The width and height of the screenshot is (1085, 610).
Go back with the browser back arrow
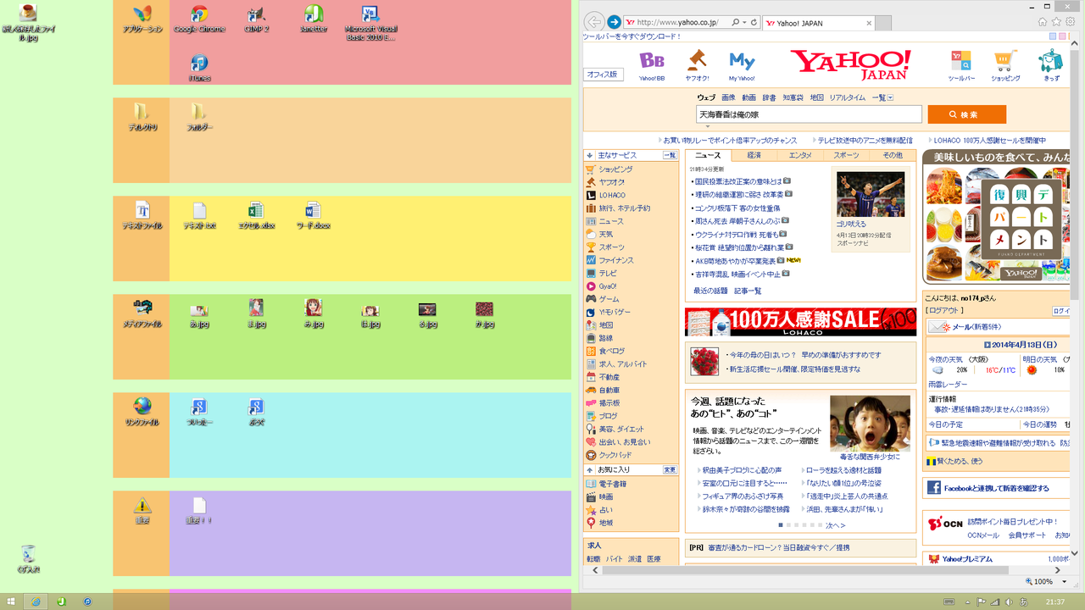[594, 22]
